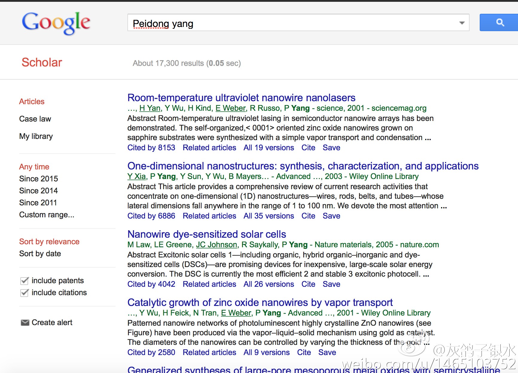Click the envelope icon beside Create alert
The image size is (518, 373).
25,322
